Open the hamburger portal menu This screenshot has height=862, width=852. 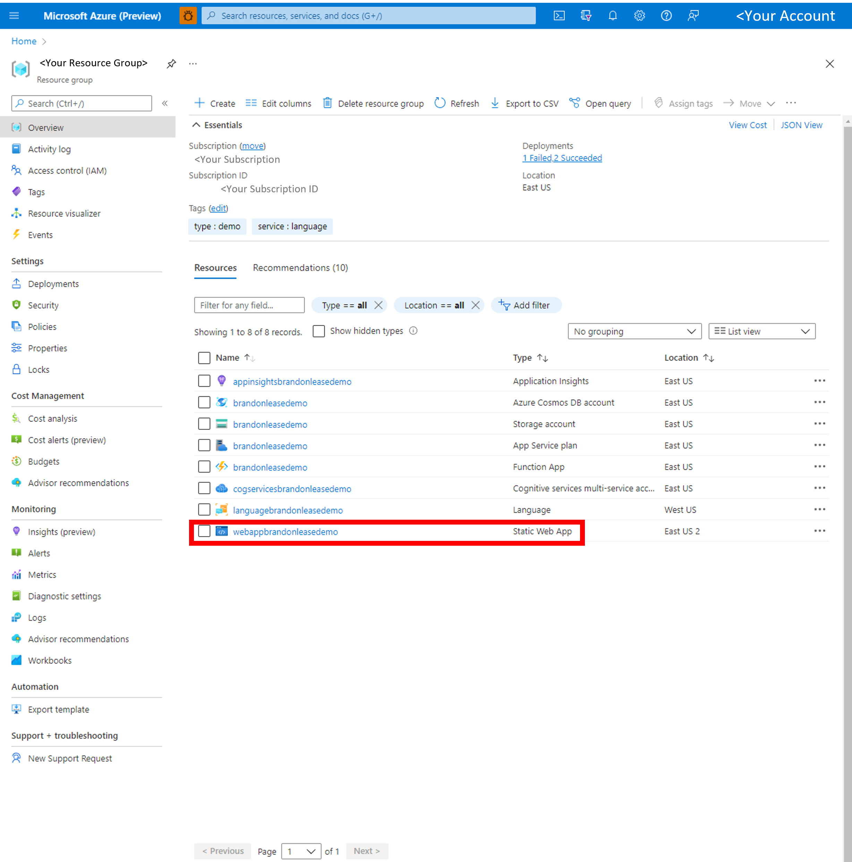coord(14,16)
